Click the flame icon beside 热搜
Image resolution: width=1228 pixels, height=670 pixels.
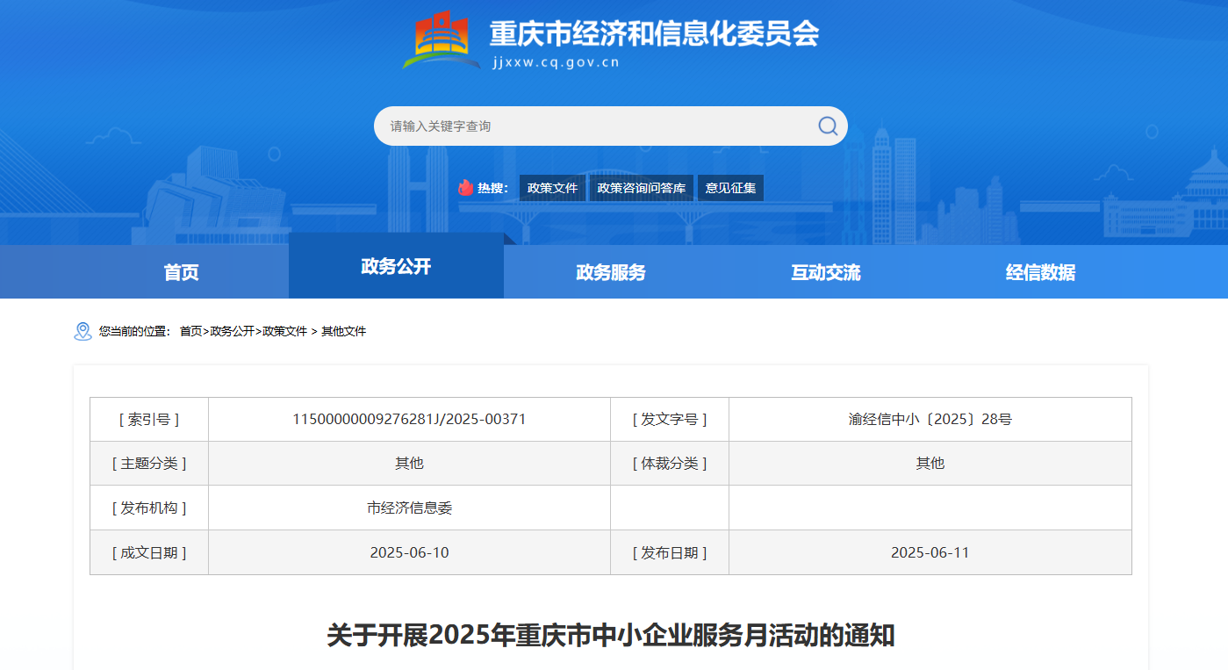(x=465, y=188)
